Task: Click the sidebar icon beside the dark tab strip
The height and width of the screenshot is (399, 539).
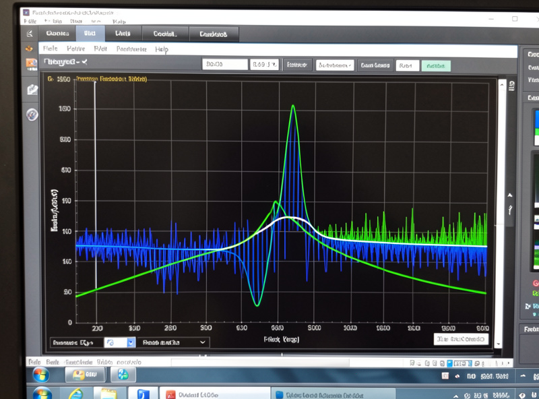Action: (x=30, y=34)
